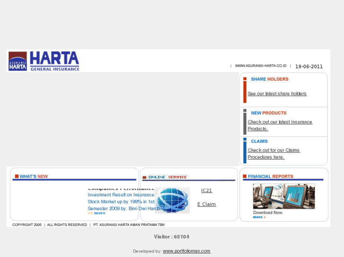
Task: Click the red square beside SHARE HOLDERS
Action: pyautogui.click(x=245, y=79)
